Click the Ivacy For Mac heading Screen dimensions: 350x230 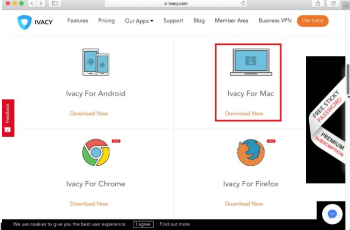point(251,94)
